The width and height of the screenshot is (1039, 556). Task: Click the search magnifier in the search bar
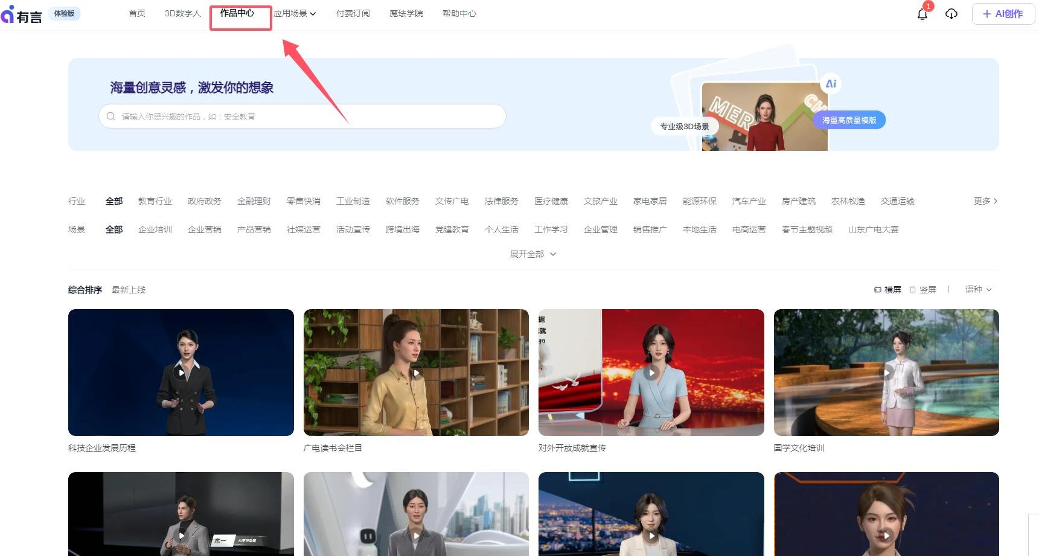coord(111,116)
